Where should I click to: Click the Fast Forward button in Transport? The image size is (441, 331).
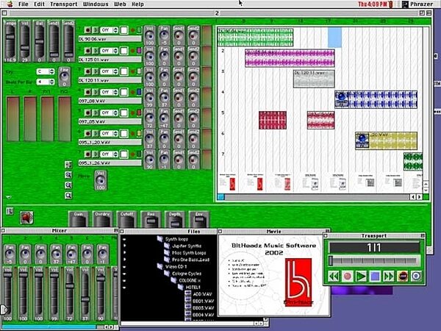pos(389,276)
